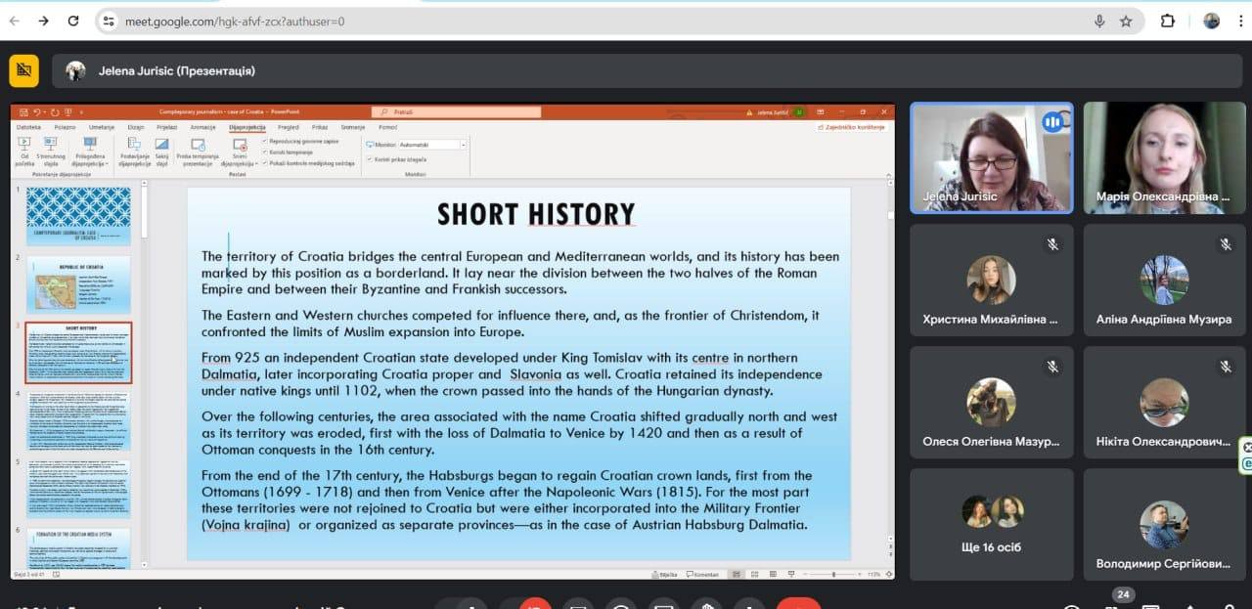Screen dimensions: 1252x609
Task: Switch to the Animacije ribbon tab
Action: [202, 127]
